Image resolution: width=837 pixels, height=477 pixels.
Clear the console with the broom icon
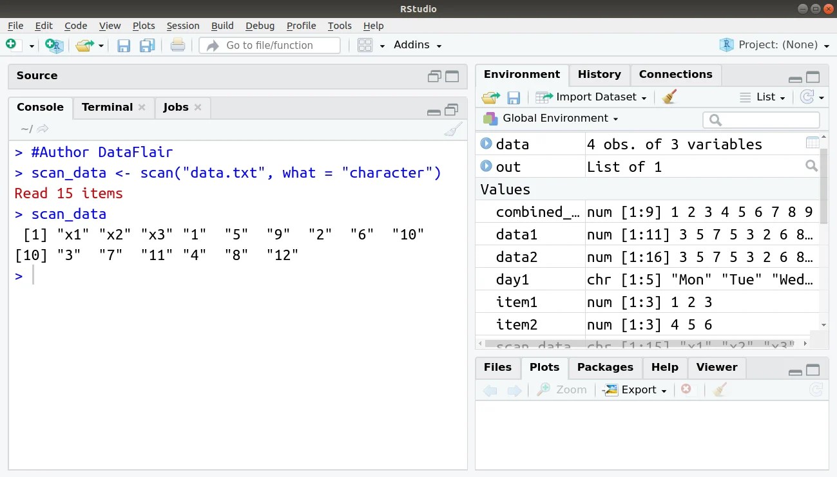click(453, 129)
